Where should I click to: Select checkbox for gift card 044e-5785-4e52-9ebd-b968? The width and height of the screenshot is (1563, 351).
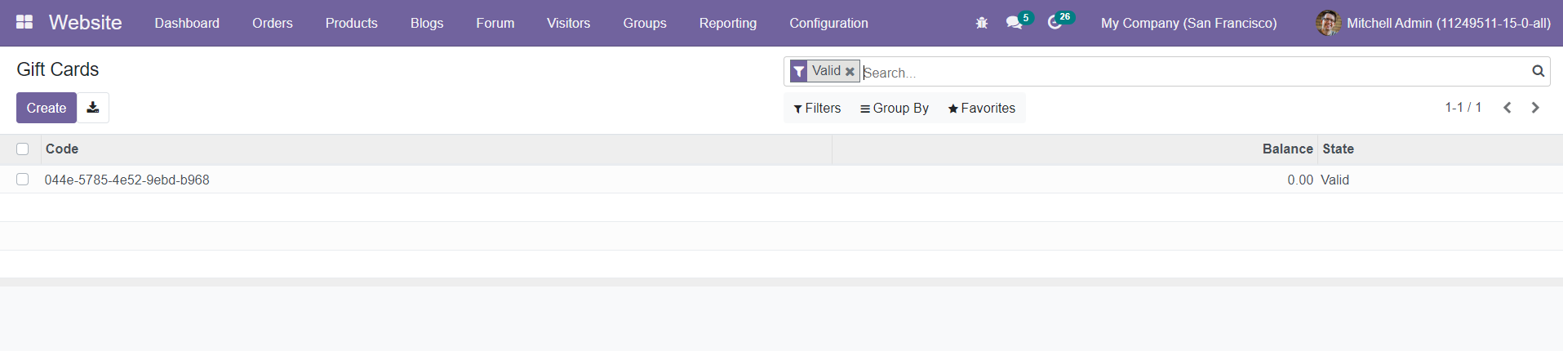point(22,180)
